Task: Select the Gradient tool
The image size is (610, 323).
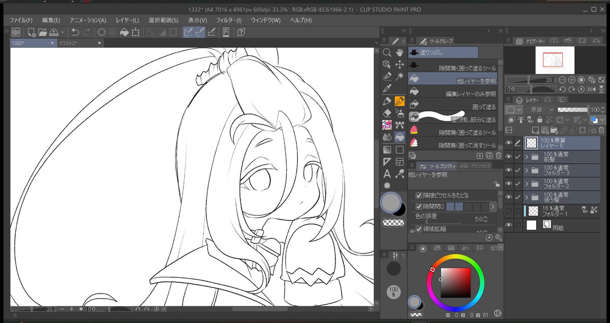Action: tap(387, 150)
